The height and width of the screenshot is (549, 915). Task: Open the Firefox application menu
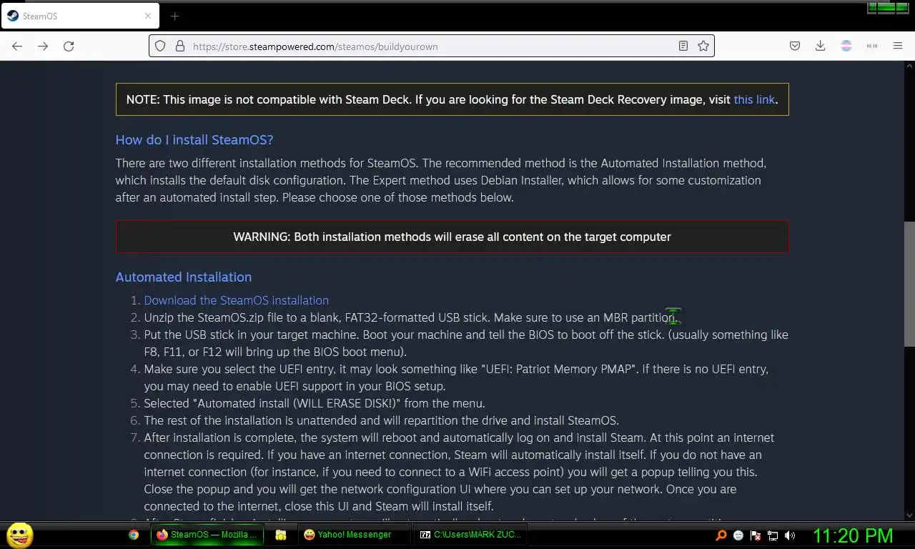click(898, 46)
